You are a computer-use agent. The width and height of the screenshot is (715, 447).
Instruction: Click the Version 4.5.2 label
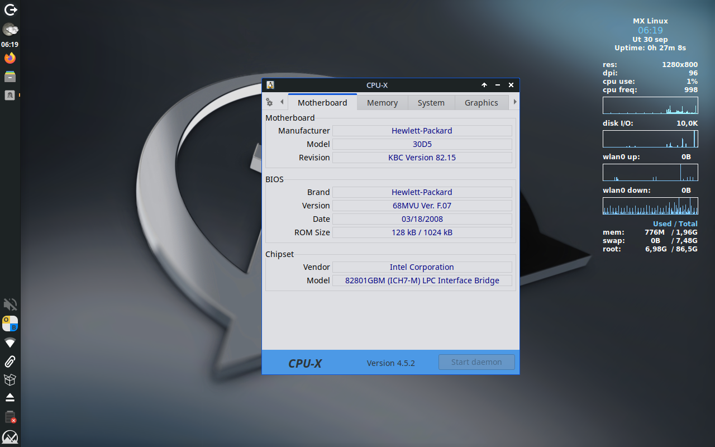tap(391, 363)
